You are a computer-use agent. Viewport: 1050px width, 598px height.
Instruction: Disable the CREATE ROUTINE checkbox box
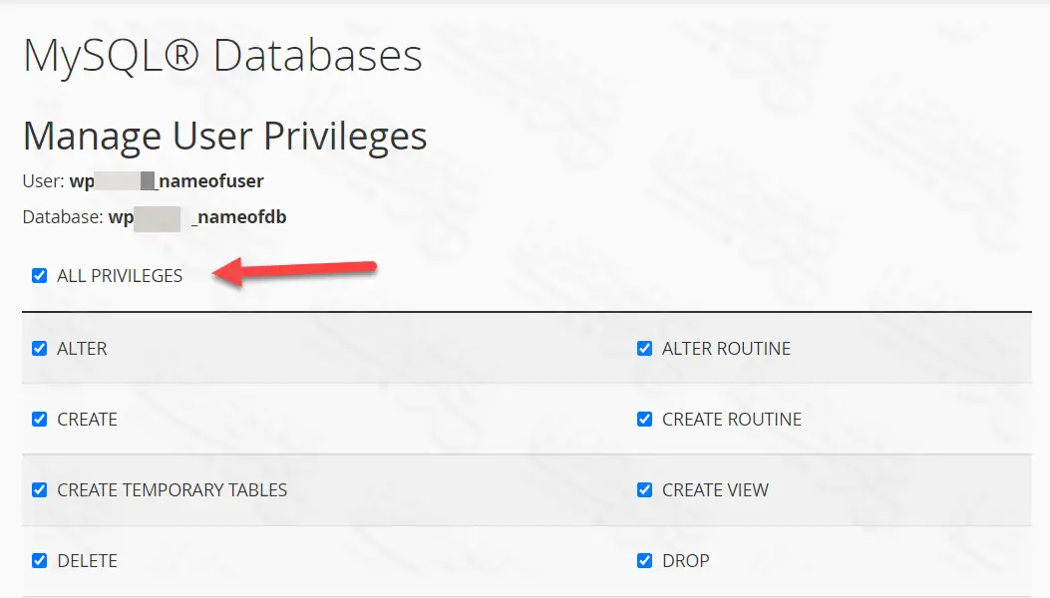coord(645,420)
